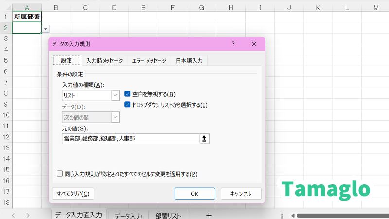Click the next sheet navigation arrow
Viewport: 389px width, 219px height.
(x=28, y=215)
